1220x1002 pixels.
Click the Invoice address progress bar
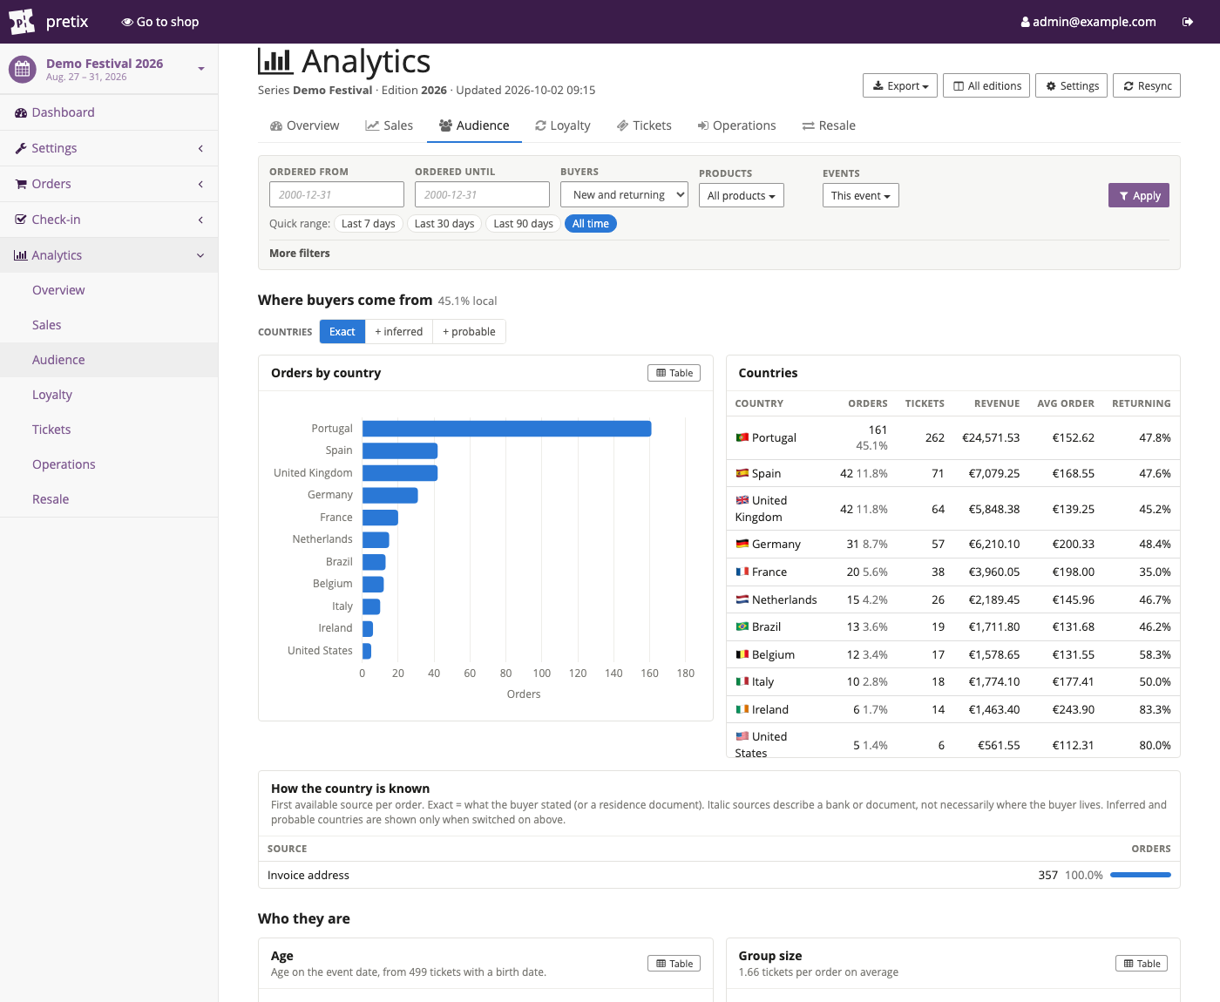click(1141, 875)
